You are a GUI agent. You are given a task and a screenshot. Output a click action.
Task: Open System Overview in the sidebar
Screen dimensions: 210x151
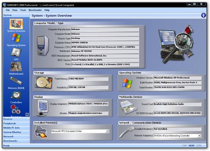[16, 25]
